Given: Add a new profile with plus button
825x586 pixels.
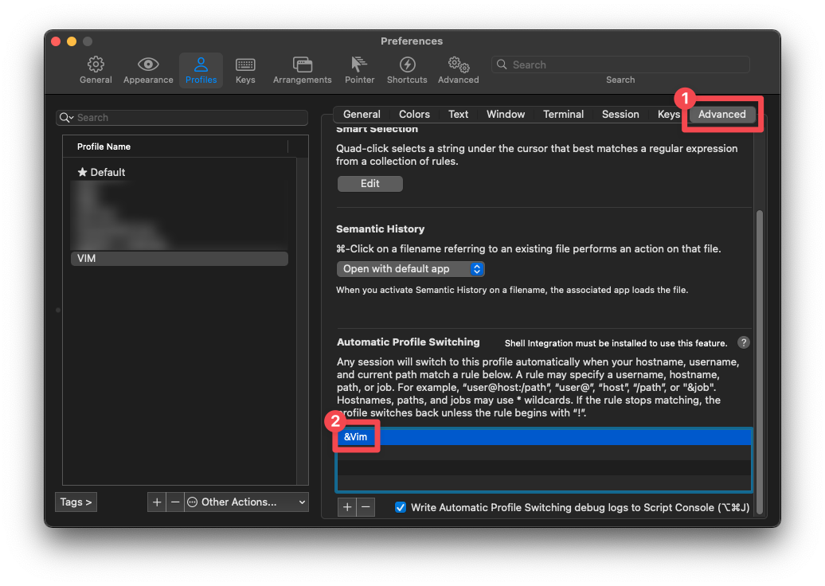Looking at the screenshot, I should 157,502.
